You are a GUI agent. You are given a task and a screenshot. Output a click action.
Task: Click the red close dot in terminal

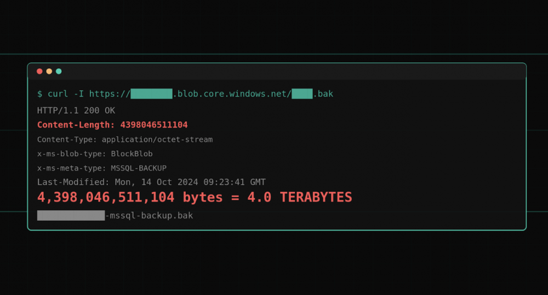(x=39, y=72)
